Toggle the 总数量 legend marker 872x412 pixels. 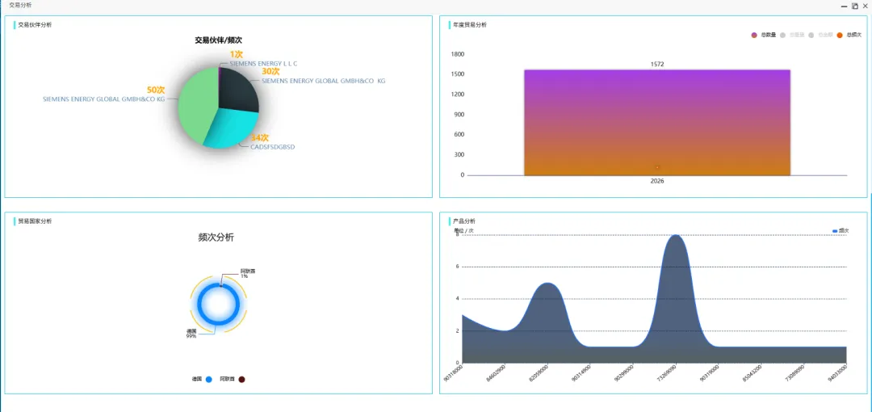pos(754,35)
